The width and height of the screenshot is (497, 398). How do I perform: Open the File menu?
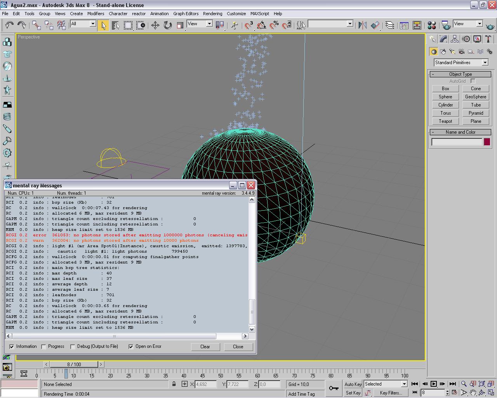pos(5,14)
